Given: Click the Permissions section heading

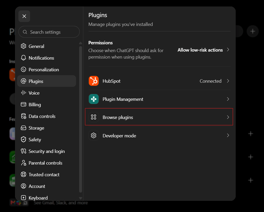Looking at the screenshot, I should [x=100, y=43].
